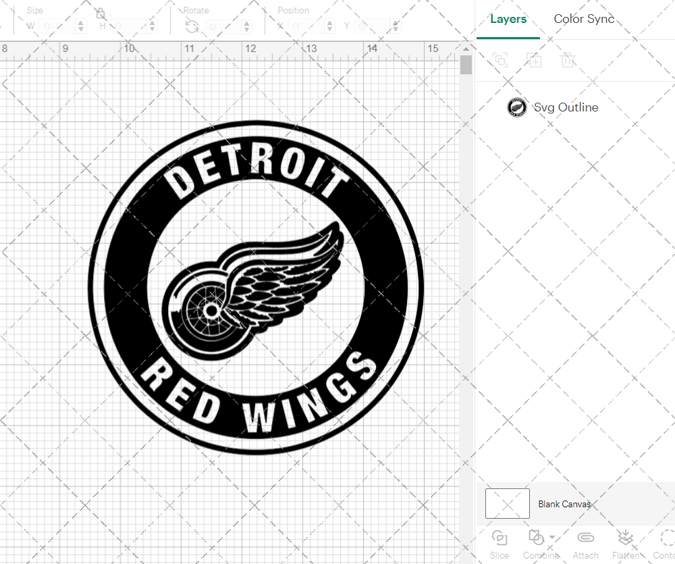Select the Detroit Red Wings logo on canvas
The width and height of the screenshot is (675, 564).
click(x=256, y=287)
